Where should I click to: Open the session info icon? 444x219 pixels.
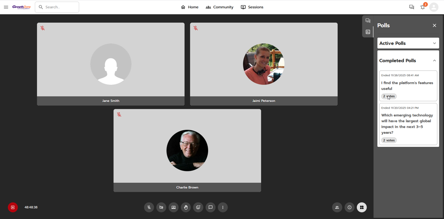tap(349, 207)
